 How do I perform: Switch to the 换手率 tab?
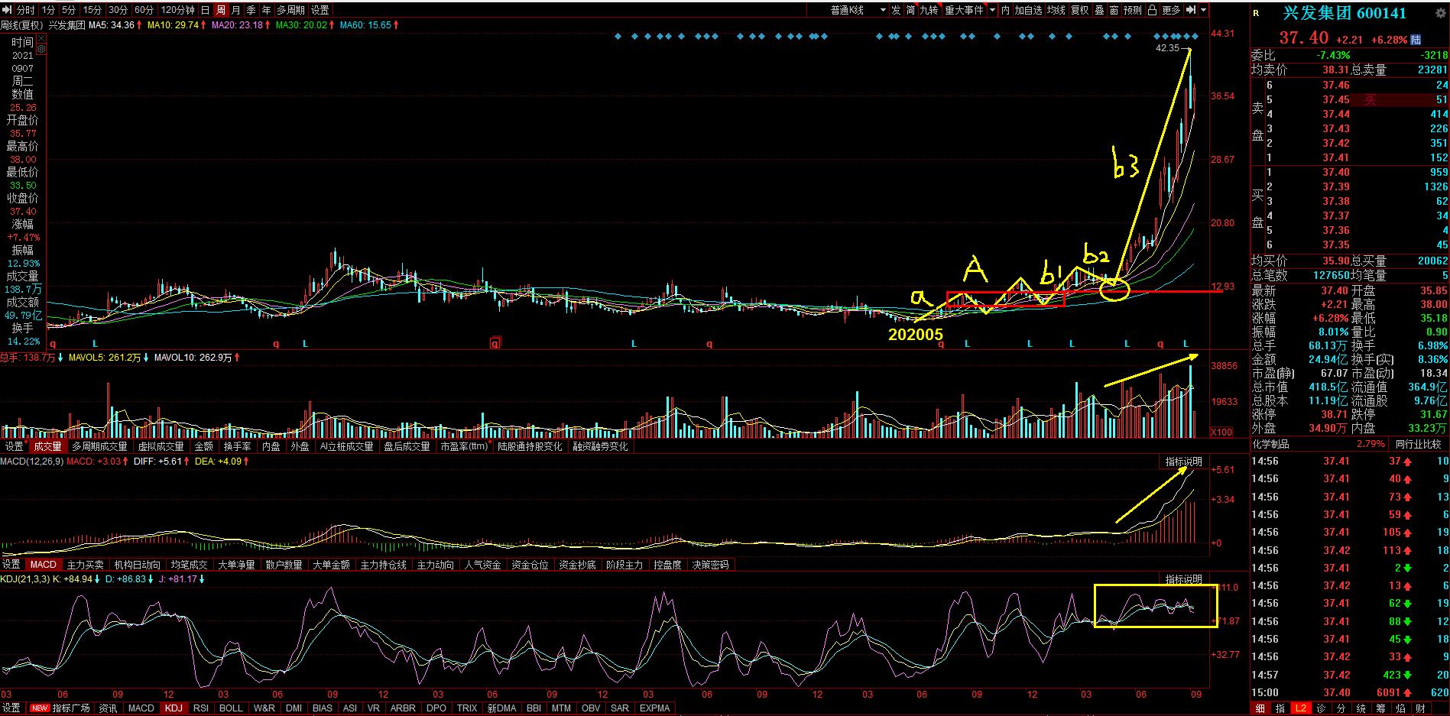(237, 446)
